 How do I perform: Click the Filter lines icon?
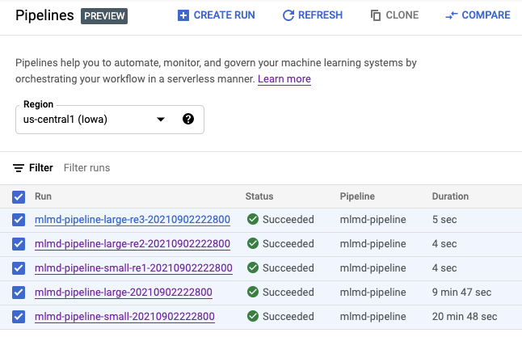coord(19,168)
